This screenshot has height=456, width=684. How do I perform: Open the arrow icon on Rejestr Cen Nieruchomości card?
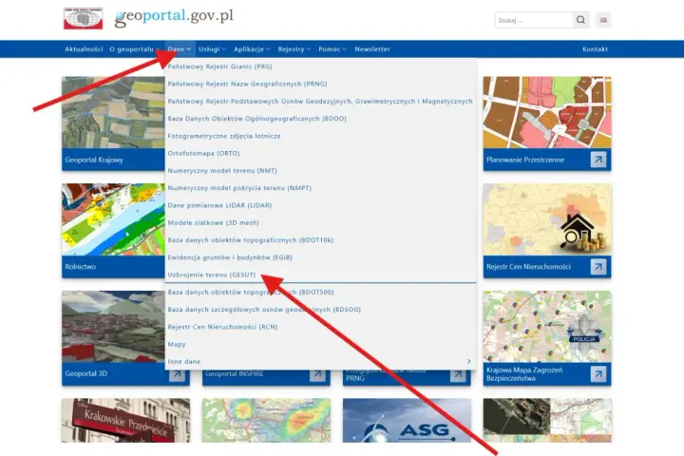(598, 267)
